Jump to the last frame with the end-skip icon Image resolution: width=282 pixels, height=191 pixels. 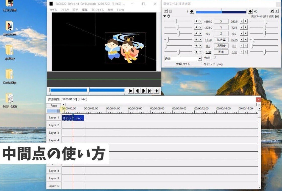[x=156, y=91]
